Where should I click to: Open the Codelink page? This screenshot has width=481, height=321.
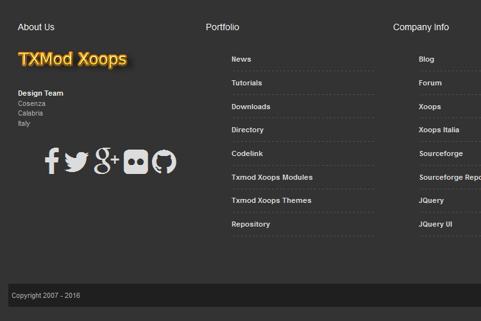[x=247, y=154]
